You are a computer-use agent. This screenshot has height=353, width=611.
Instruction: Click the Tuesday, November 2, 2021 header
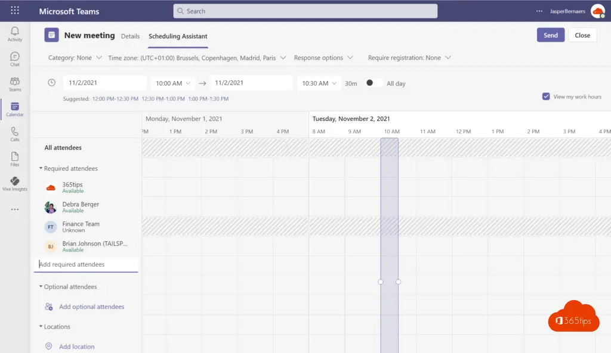351,118
